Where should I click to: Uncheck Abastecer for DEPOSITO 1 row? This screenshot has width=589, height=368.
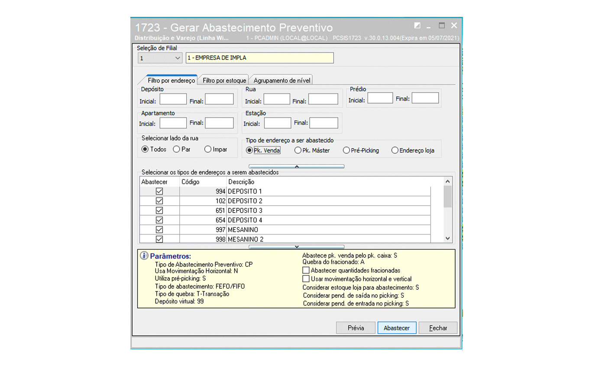(x=159, y=191)
